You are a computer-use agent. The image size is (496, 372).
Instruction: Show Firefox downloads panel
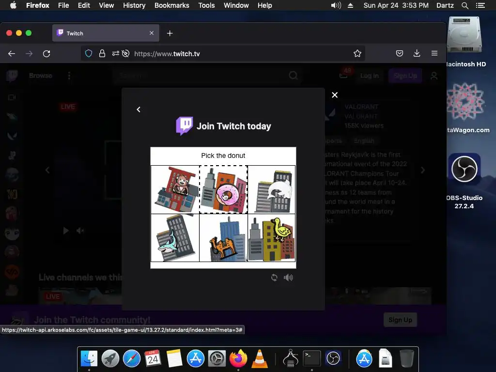tap(417, 53)
